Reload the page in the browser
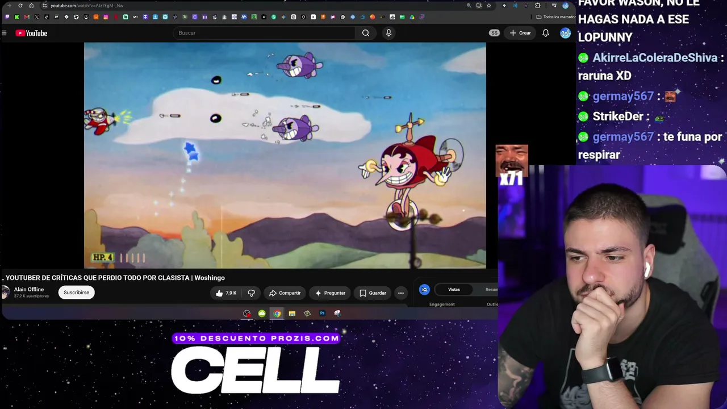This screenshot has width=727, height=409. (x=20, y=6)
